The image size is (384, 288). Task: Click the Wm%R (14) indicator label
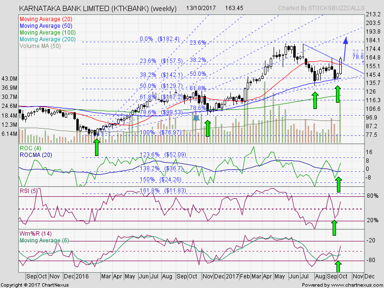pos(36,234)
